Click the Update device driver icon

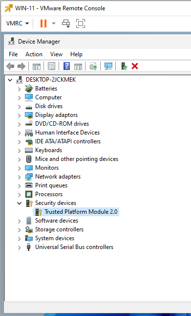point(93,66)
